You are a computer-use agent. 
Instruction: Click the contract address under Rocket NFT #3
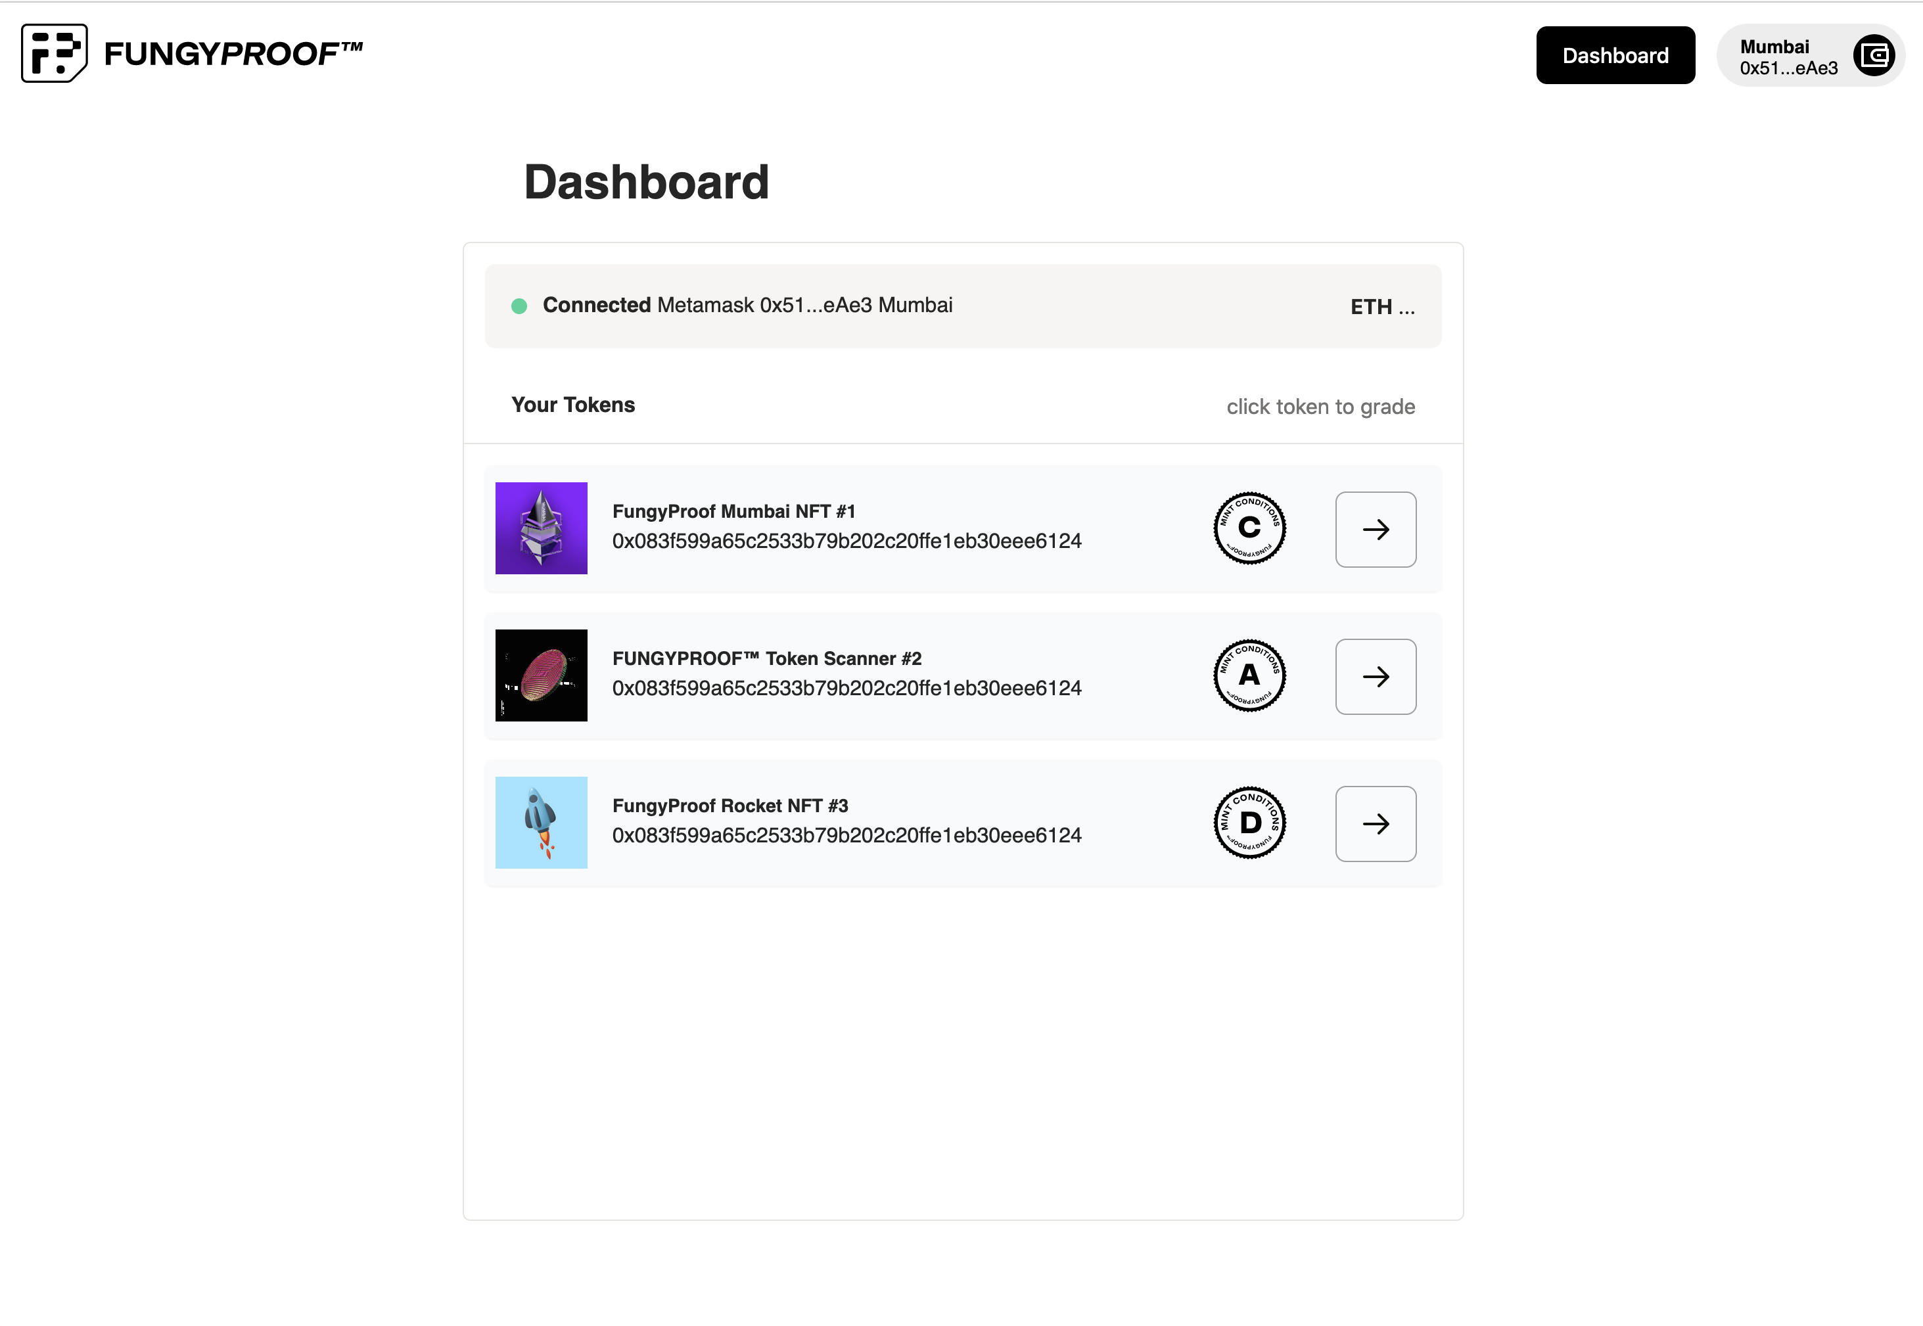(847, 835)
